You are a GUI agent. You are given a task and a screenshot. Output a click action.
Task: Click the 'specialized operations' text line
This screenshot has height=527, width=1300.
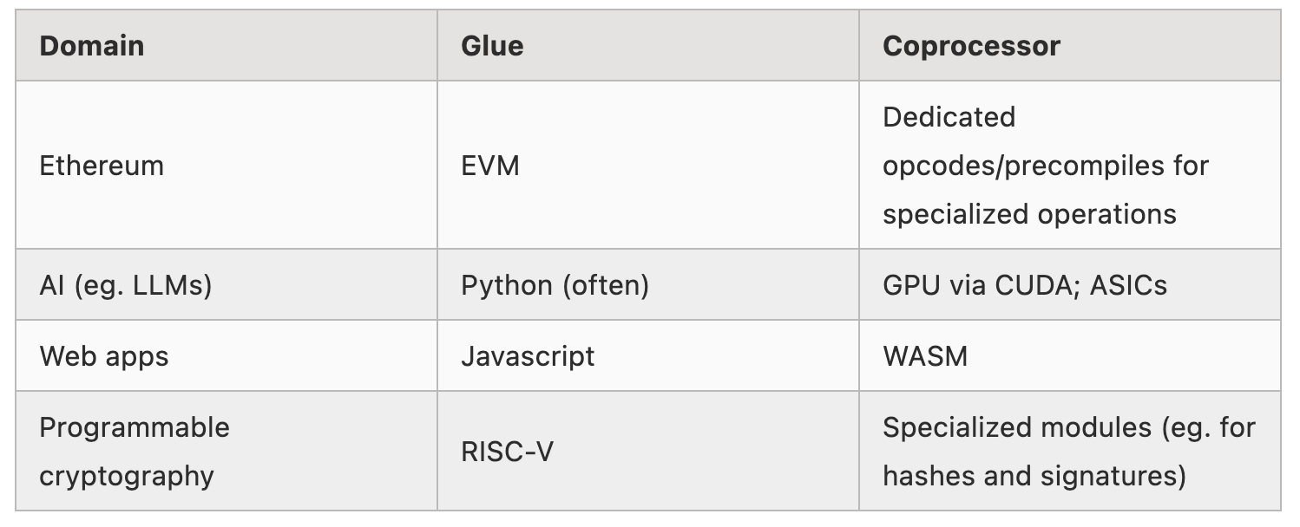pyautogui.click(x=1029, y=214)
